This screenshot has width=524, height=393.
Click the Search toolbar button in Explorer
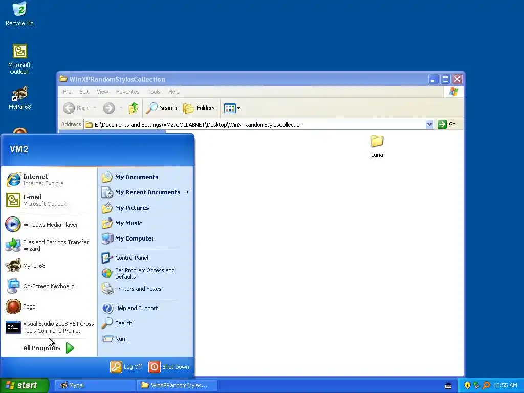161,108
